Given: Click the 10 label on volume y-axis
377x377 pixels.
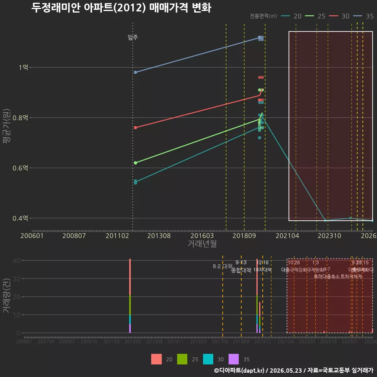Looking at the screenshot, I should (16, 315).
